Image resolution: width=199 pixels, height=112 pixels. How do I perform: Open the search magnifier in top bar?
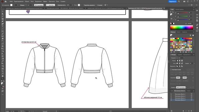[x=179, y=2]
